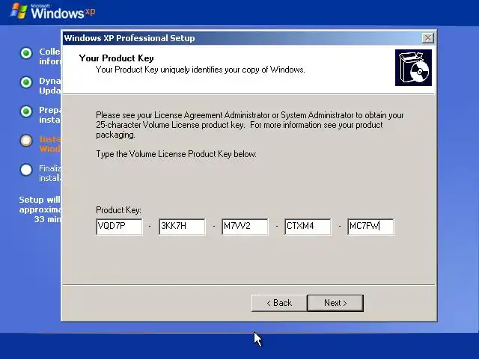Close the Windows XP Professional Setup dialog

[x=428, y=38]
